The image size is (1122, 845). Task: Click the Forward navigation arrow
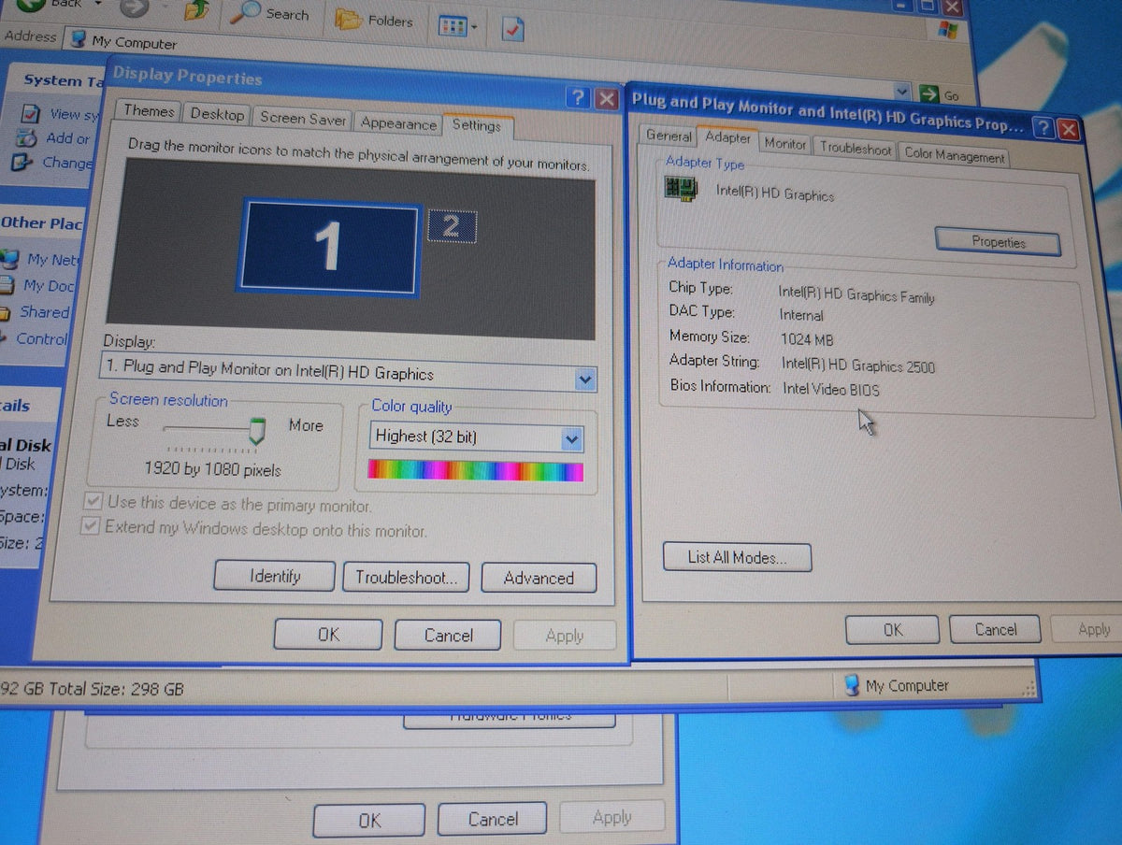(135, 7)
